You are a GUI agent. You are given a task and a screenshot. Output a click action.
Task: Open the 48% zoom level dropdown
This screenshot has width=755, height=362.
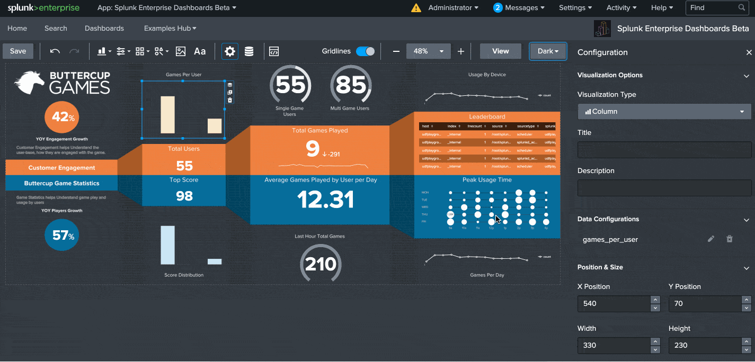point(429,51)
